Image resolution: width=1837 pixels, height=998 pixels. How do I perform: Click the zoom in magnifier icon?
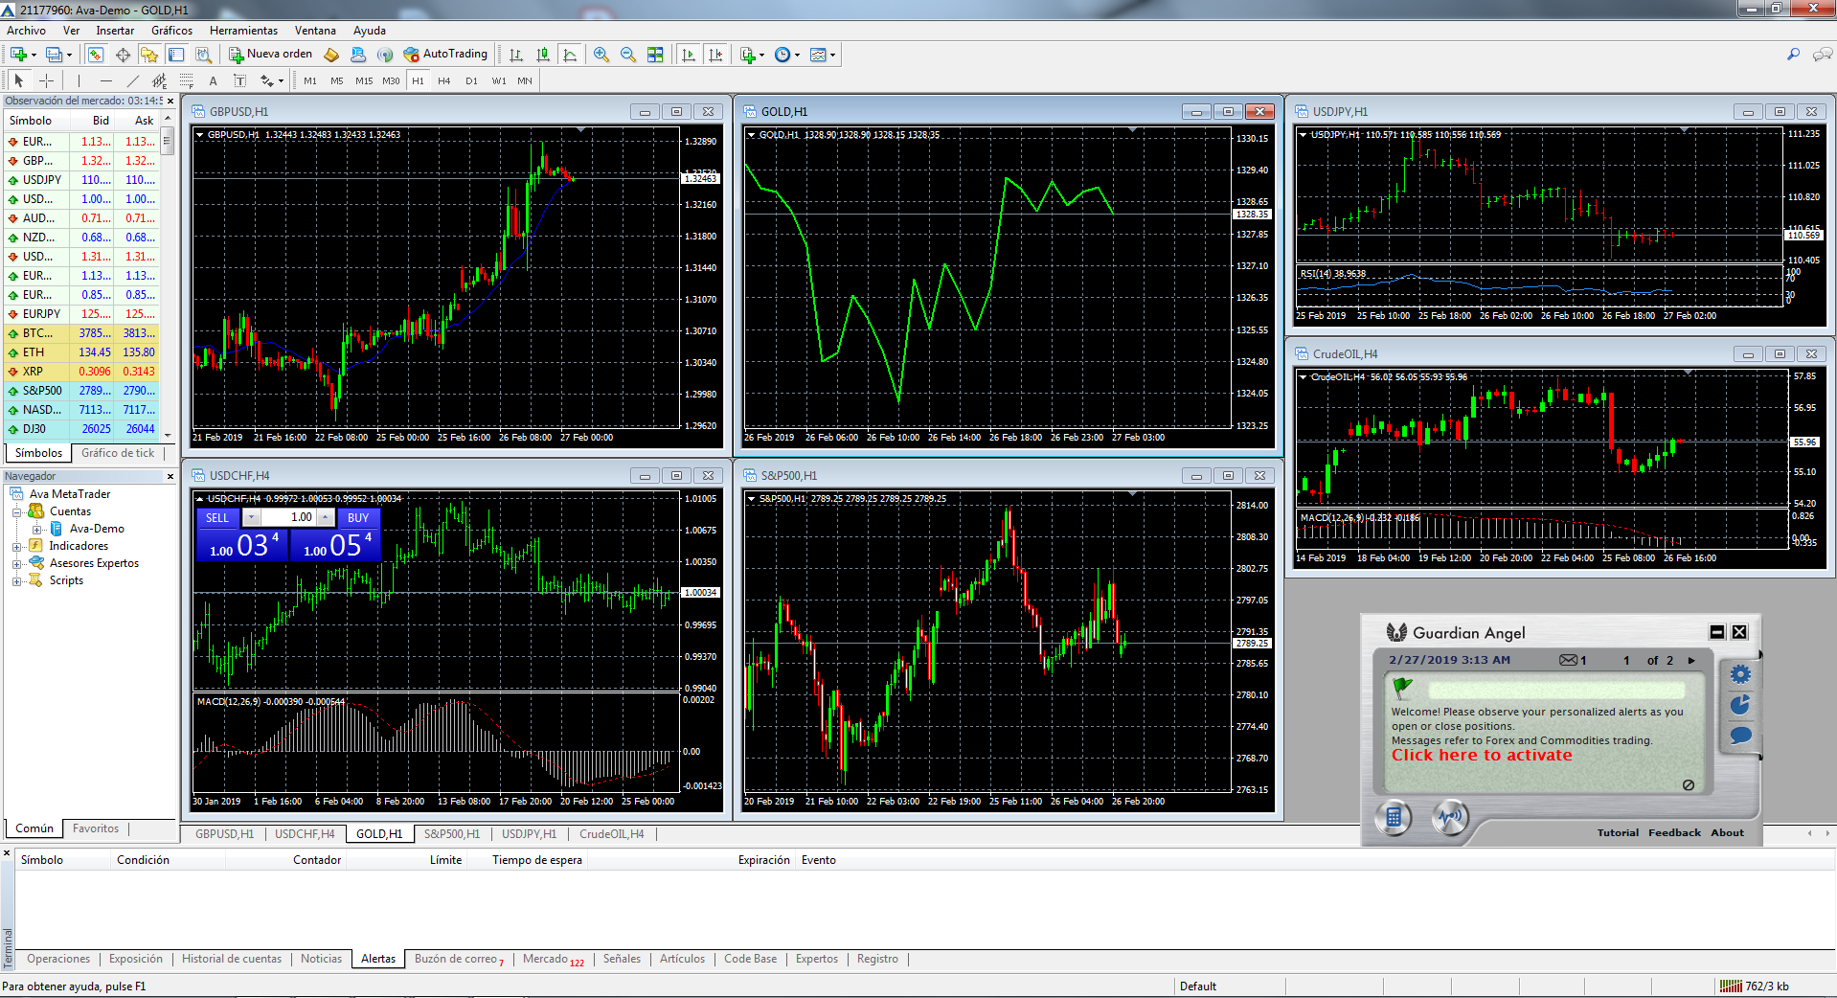[x=601, y=55]
